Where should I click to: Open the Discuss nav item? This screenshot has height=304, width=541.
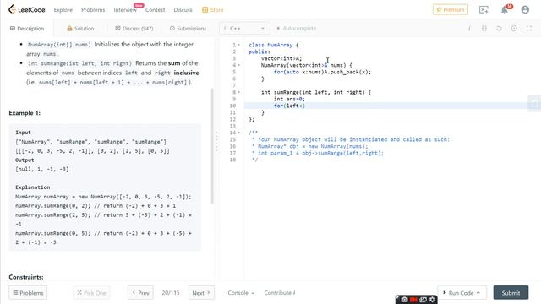coord(183,10)
